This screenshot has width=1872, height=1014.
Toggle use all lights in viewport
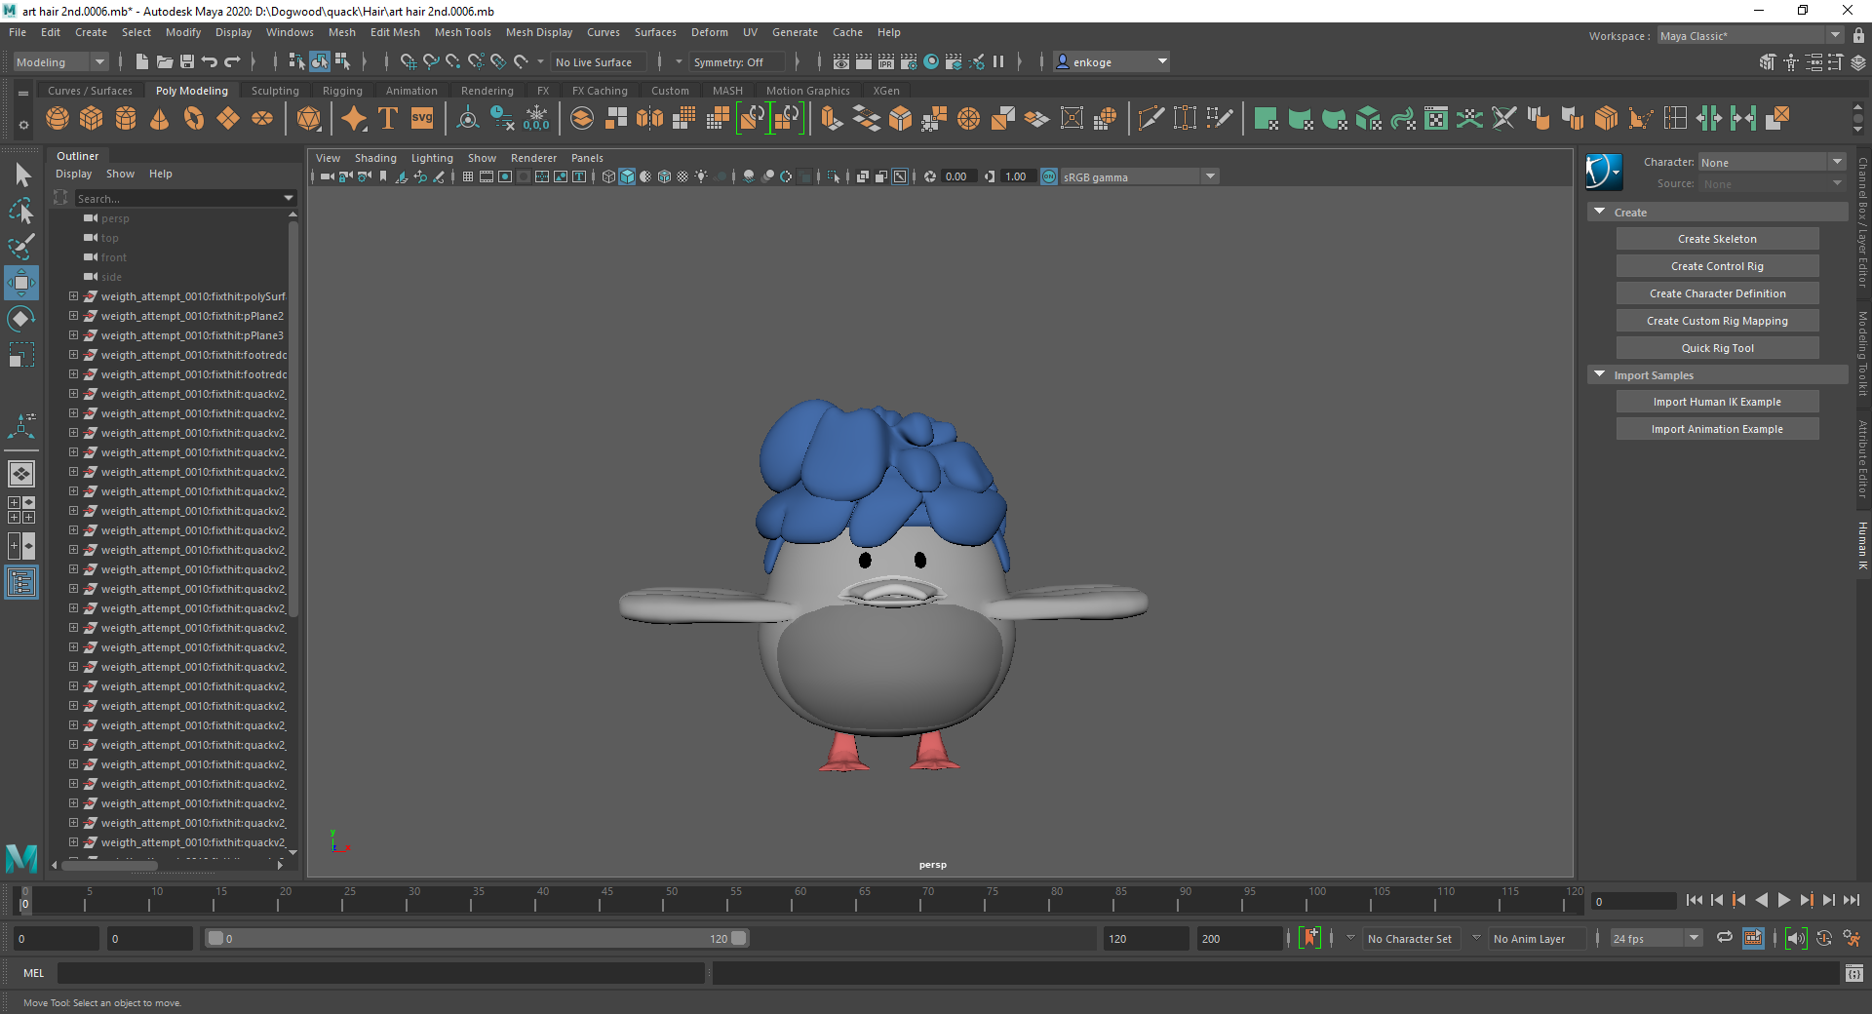point(701,176)
